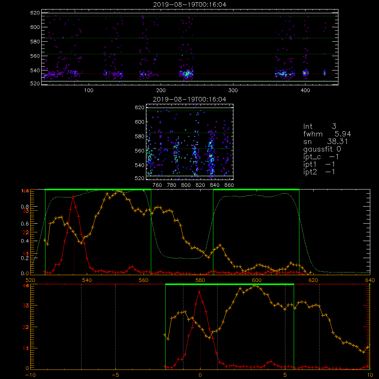Click the 800 tick label under middle image

tap(186, 185)
